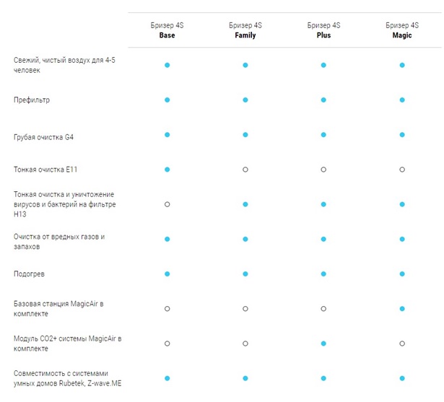Screen dimensions: 444x402
Task: Click the Rubetek, Z-wave.ME compatibility label
Action: pos(67,378)
